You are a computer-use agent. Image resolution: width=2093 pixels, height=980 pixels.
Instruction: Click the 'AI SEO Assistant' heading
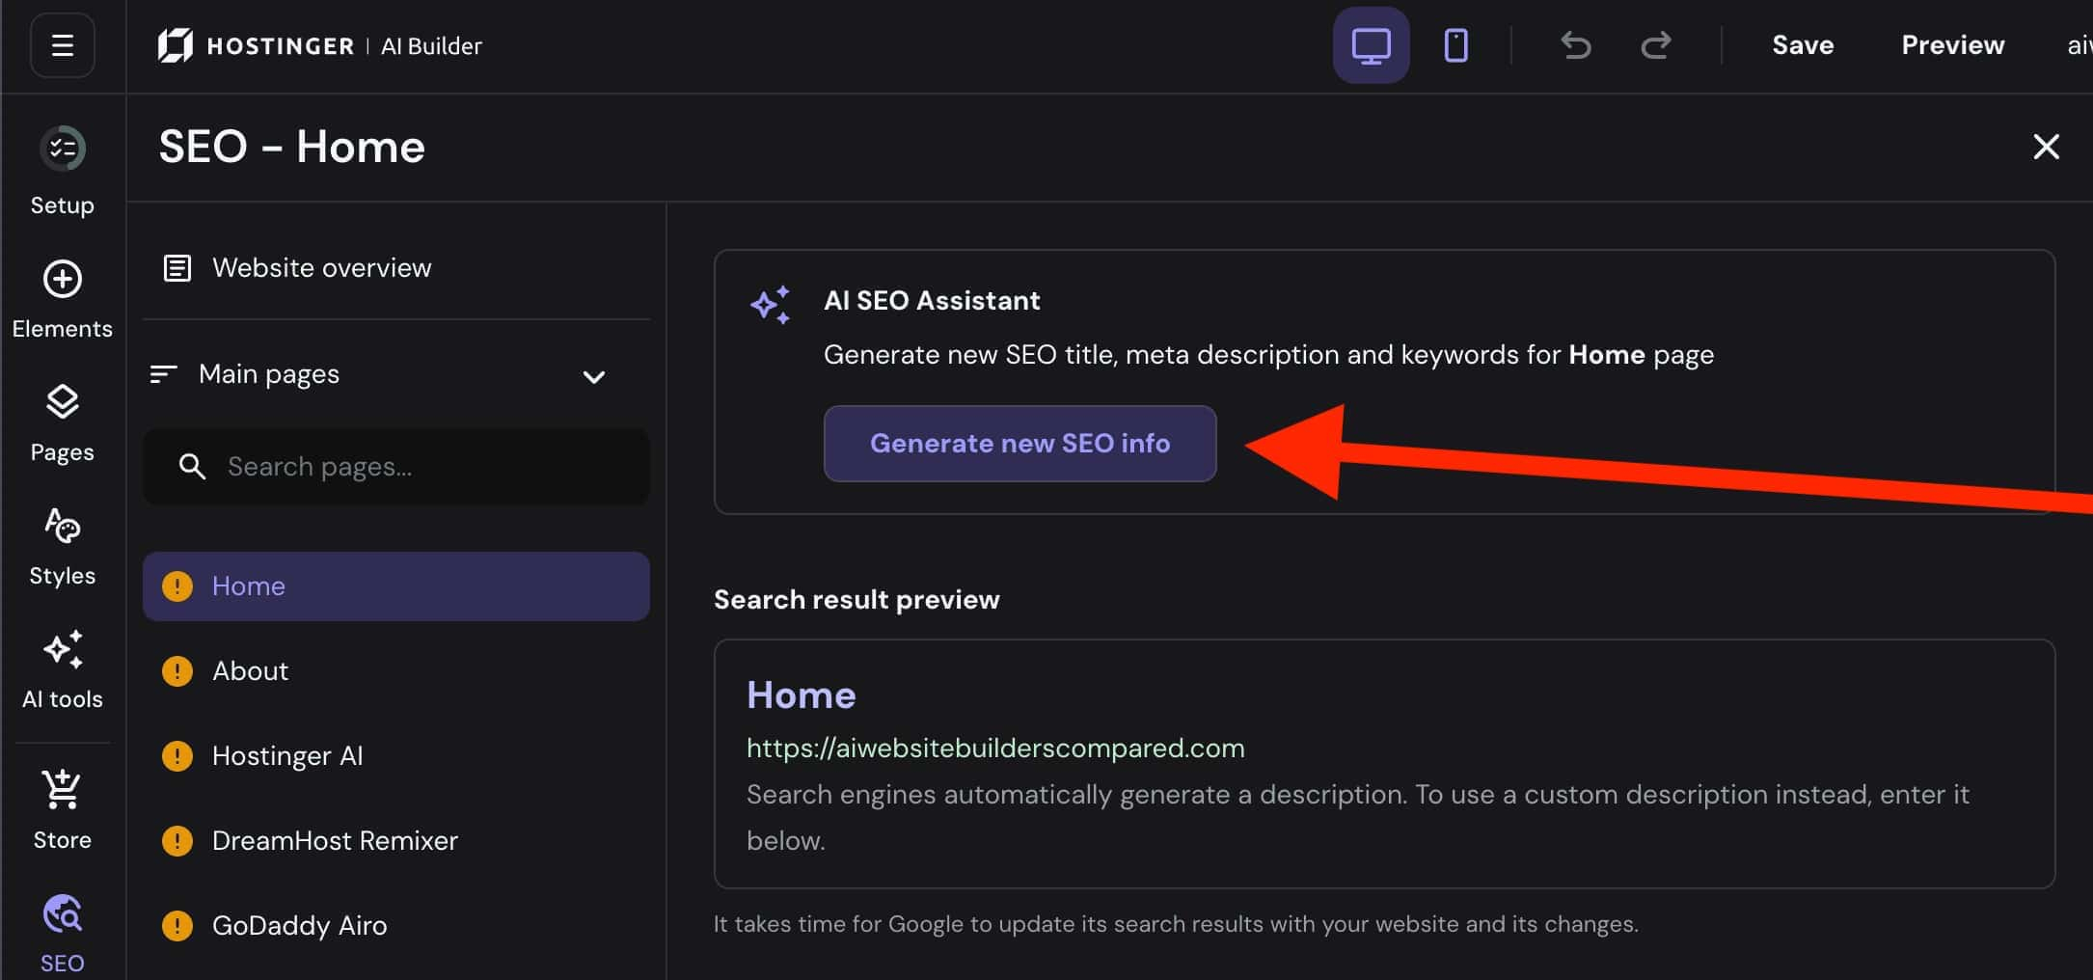(932, 301)
